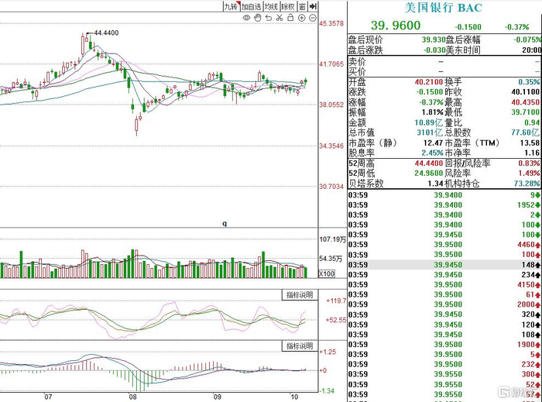Click the 换手 value 0.35%

529,82
